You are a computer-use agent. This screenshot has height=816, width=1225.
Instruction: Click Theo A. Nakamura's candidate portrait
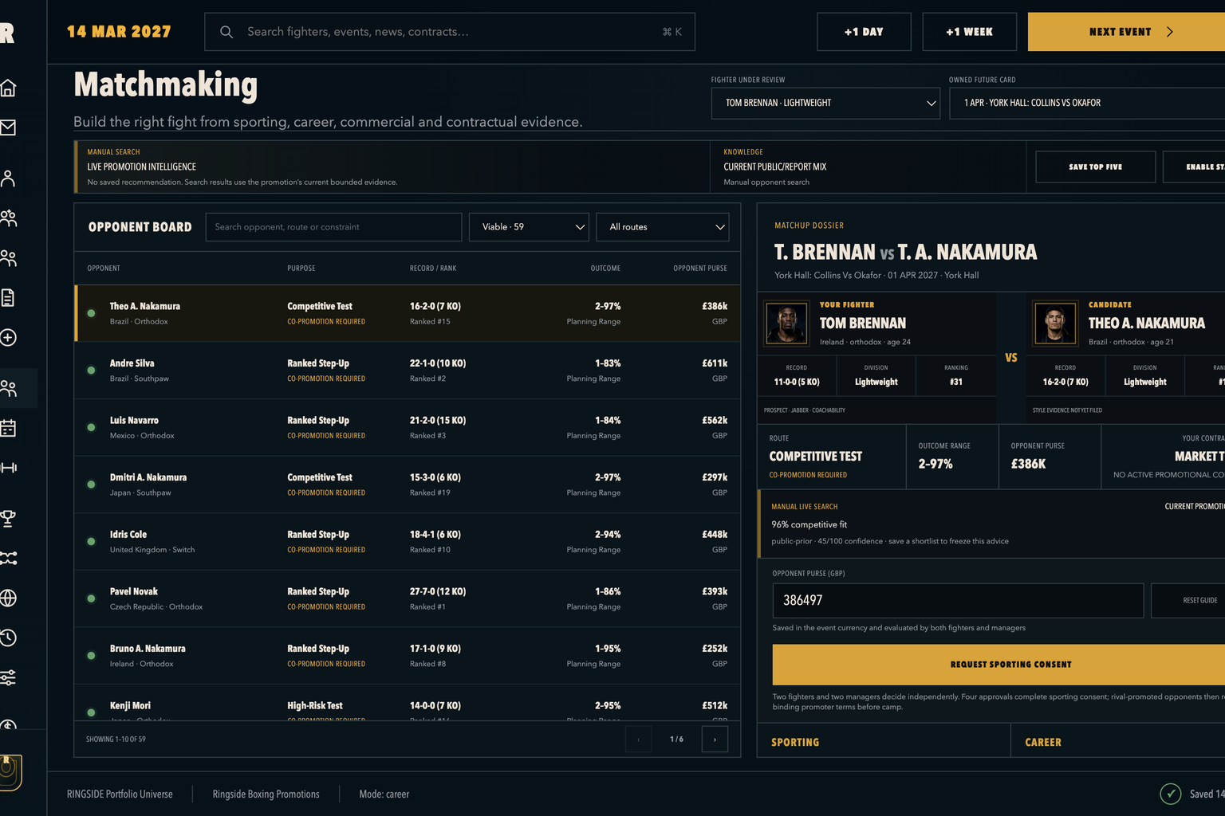point(1055,323)
